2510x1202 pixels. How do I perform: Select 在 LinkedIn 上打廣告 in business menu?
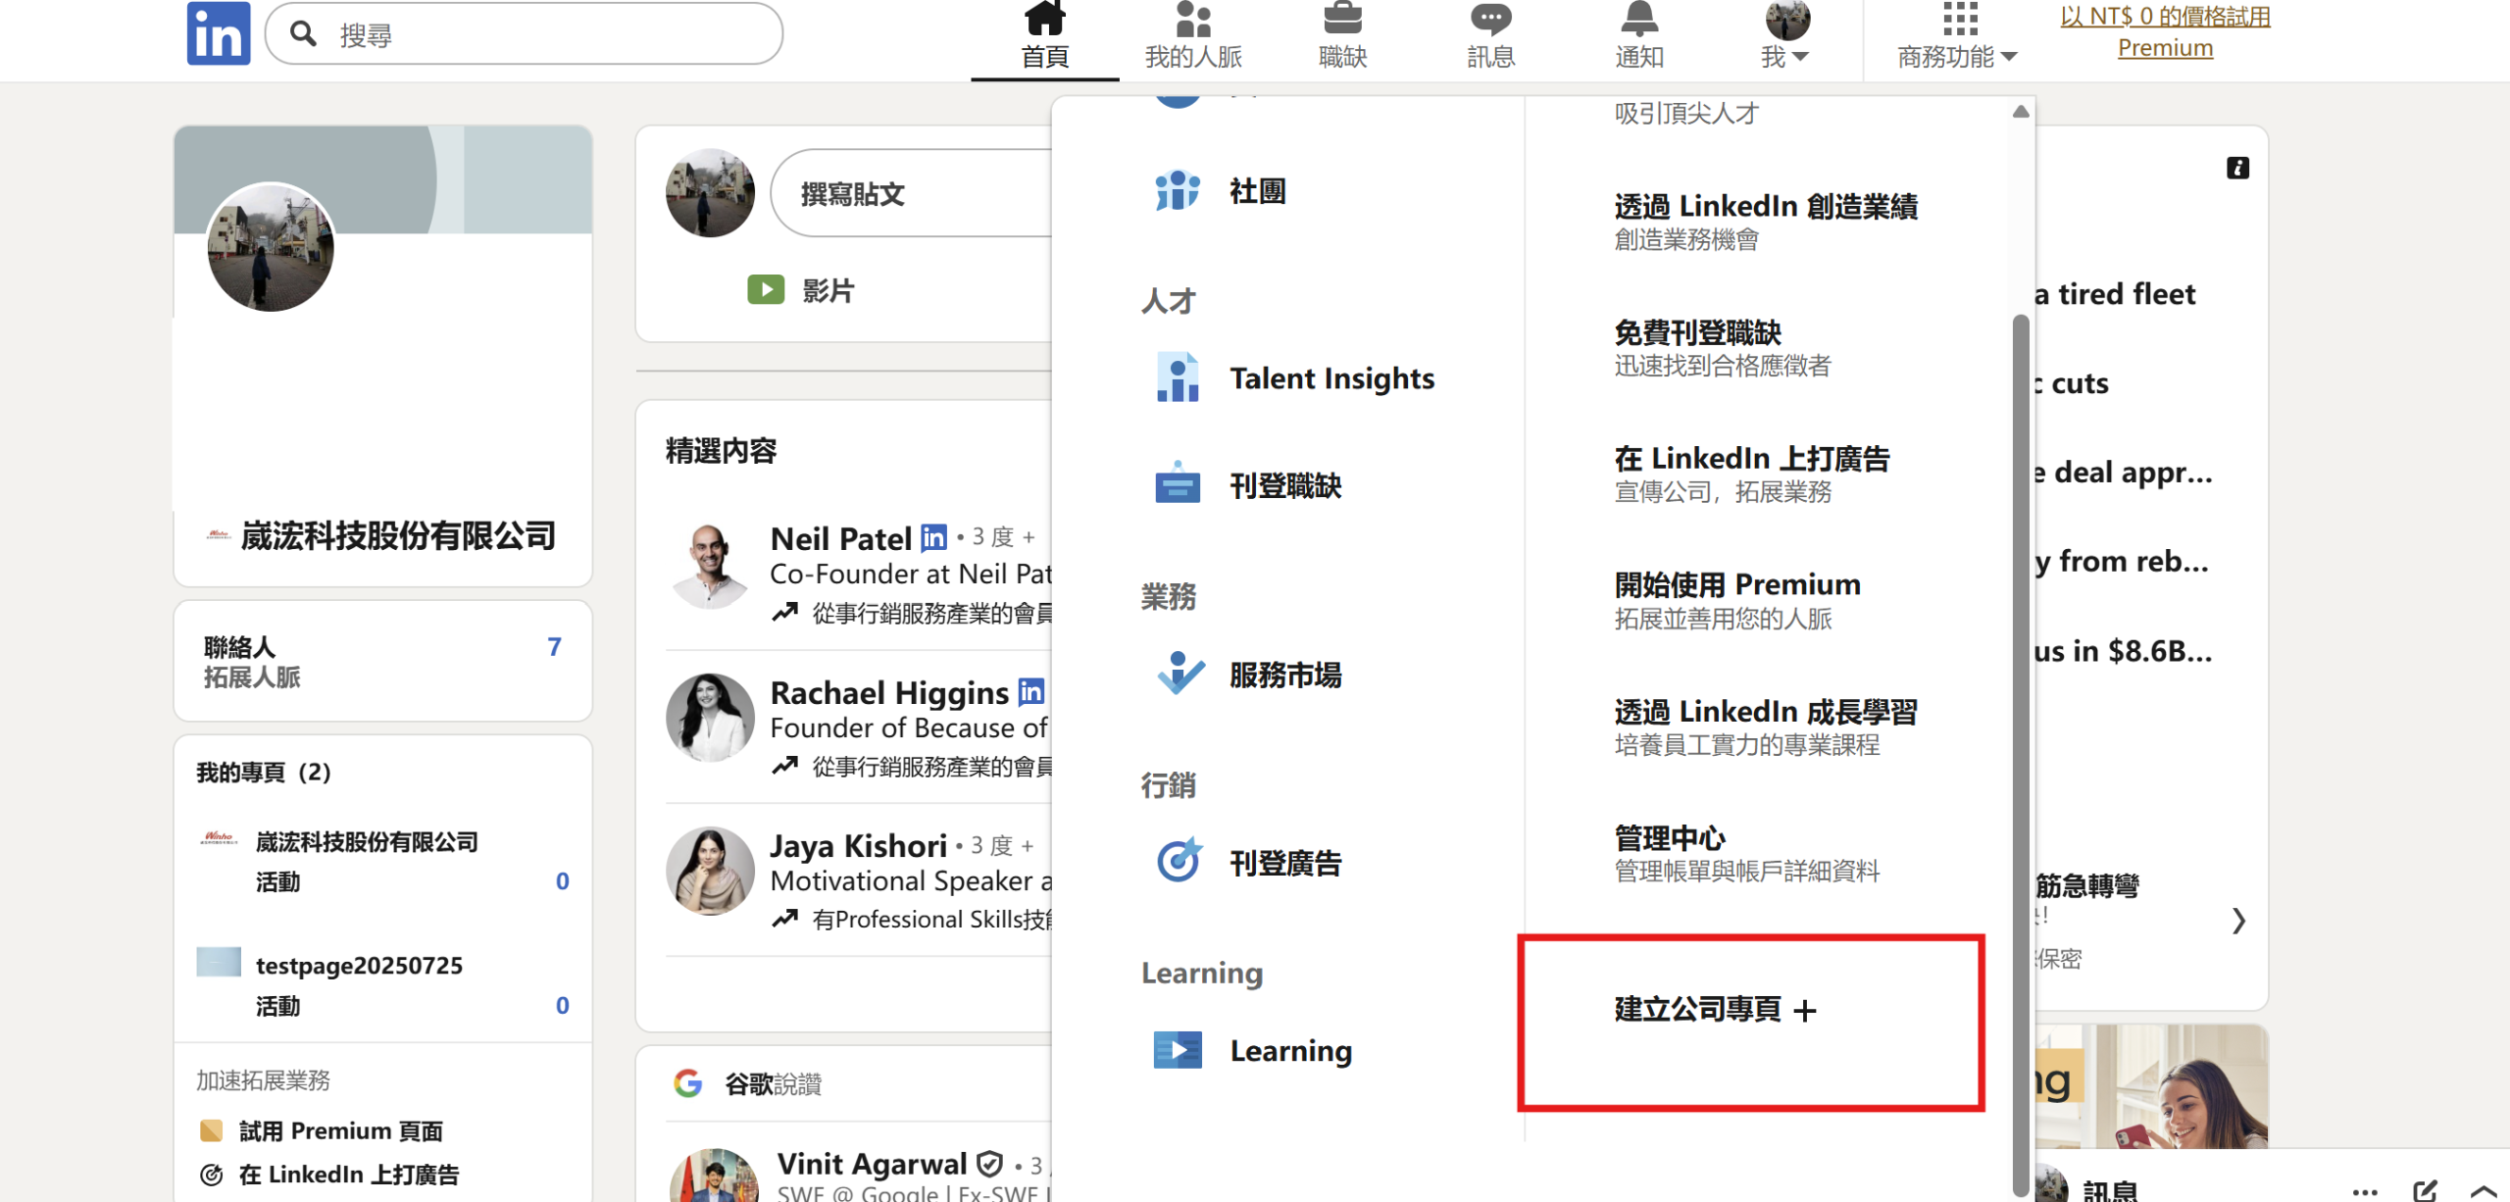(1752, 474)
